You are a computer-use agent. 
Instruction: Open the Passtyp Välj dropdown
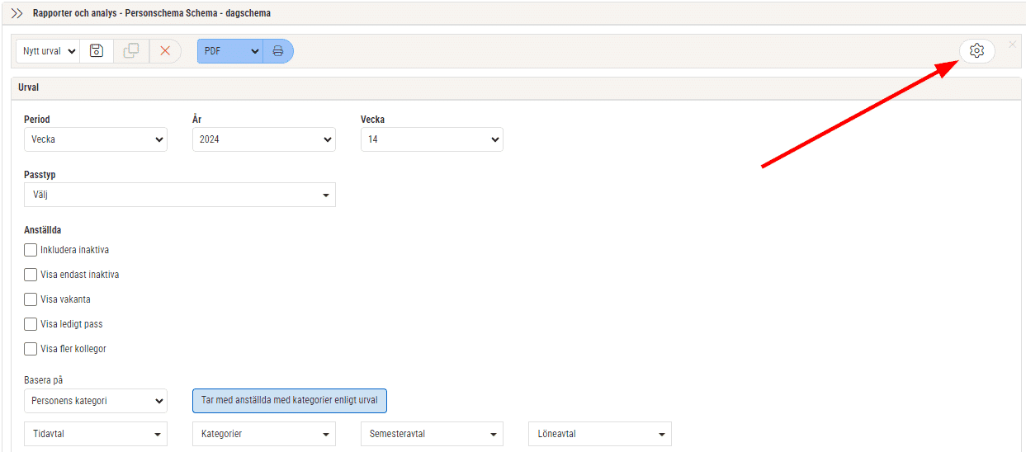tap(180, 195)
